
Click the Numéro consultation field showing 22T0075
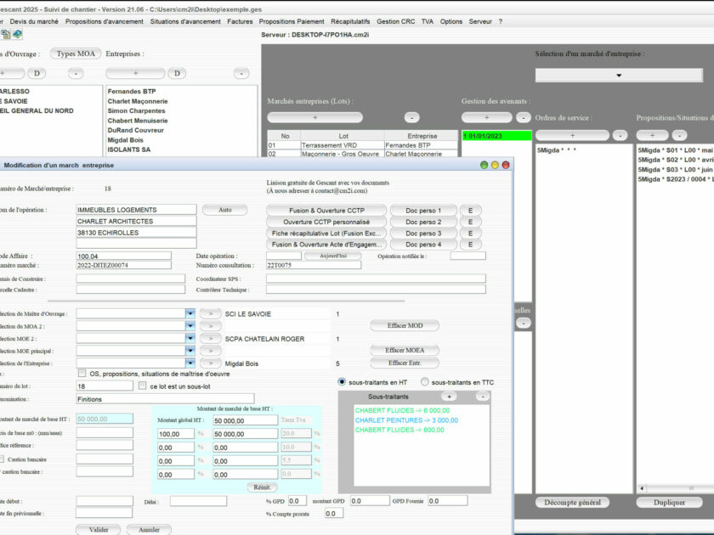point(314,265)
